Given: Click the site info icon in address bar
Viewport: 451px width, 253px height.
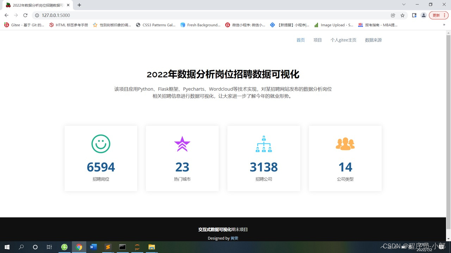Looking at the screenshot, I should pyautogui.click(x=37, y=15).
